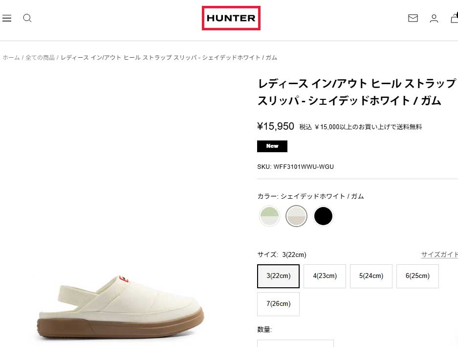The image size is (458, 347).
Task: Open the shopping cart icon
Action: (454, 18)
